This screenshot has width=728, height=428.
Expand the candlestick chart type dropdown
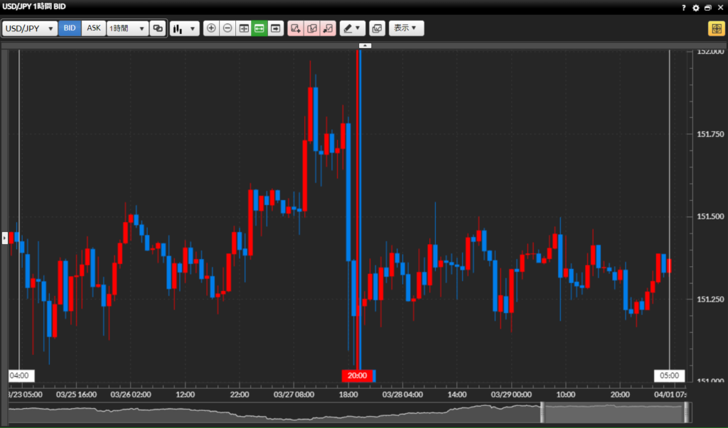[185, 28]
